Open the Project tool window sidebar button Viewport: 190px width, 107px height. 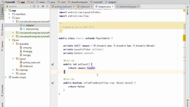[2, 12]
